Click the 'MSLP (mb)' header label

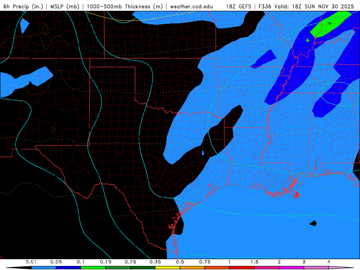tap(65, 6)
